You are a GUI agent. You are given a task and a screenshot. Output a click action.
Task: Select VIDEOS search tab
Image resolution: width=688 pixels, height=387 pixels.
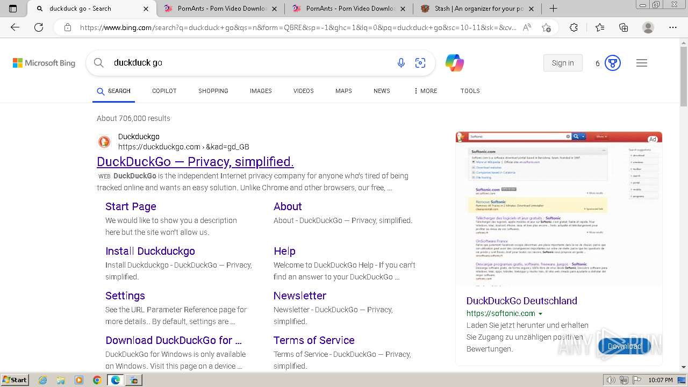click(x=304, y=91)
